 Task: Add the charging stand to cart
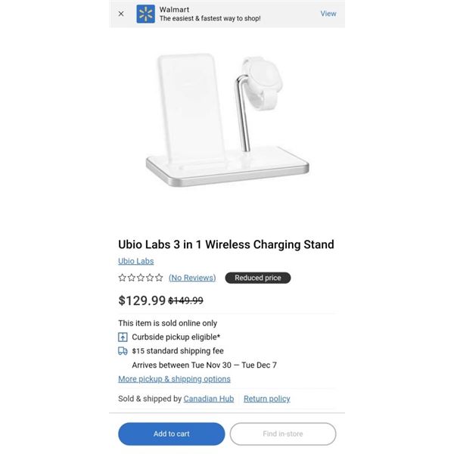pos(172,434)
